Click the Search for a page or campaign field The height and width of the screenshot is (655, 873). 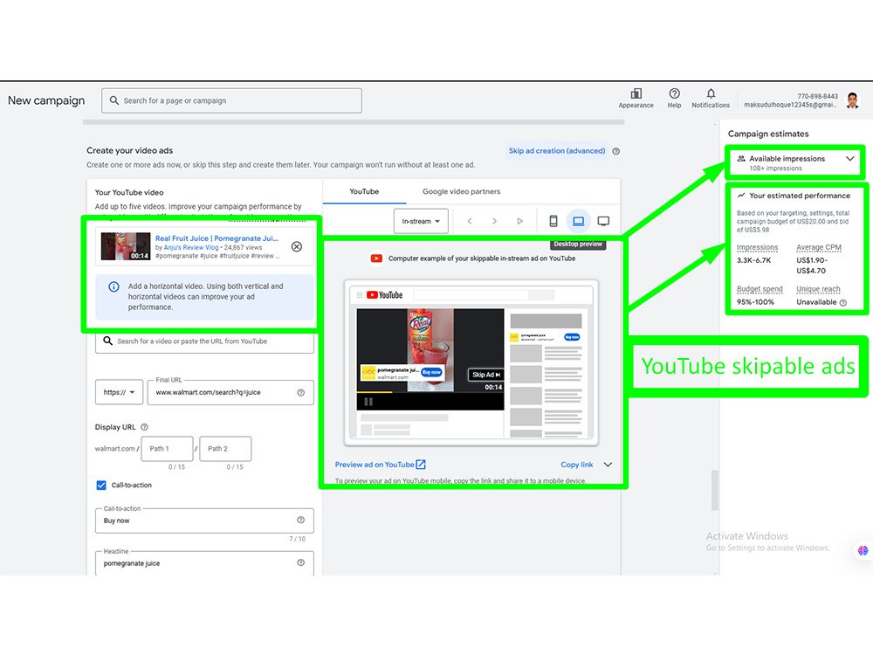click(x=231, y=100)
